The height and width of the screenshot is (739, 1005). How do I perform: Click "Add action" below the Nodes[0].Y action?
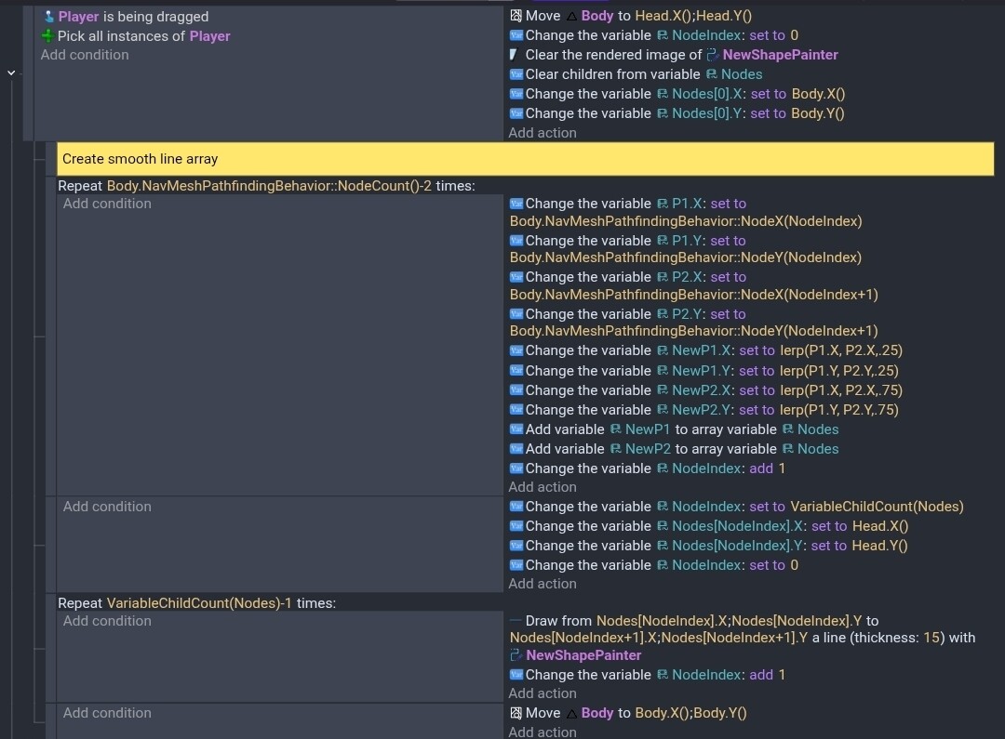[543, 133]
